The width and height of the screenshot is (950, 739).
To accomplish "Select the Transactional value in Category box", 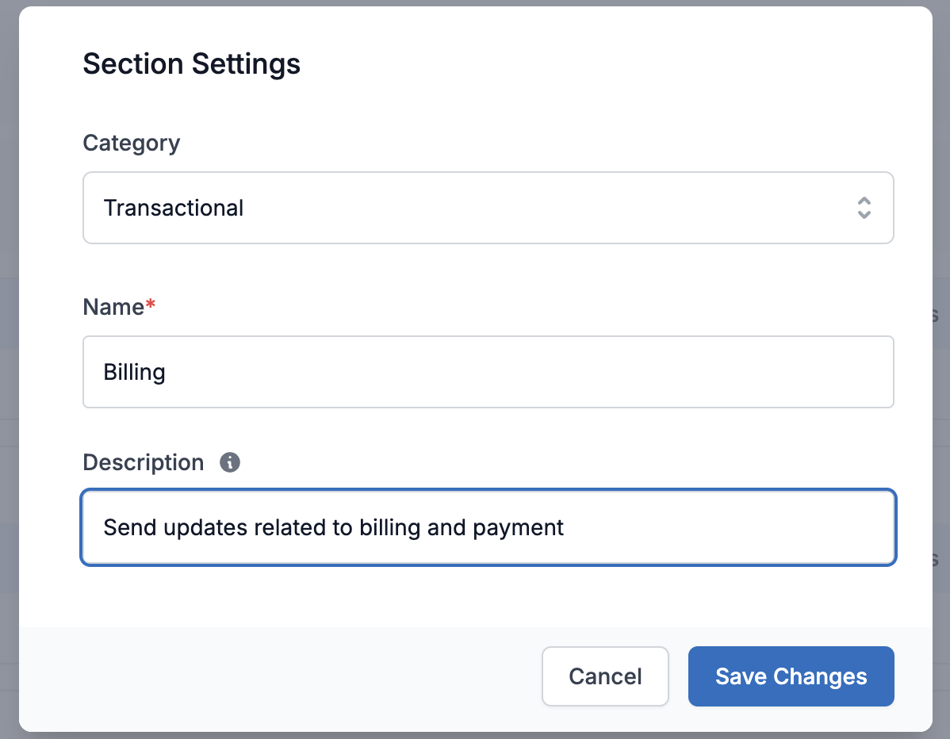I will 174,209.
